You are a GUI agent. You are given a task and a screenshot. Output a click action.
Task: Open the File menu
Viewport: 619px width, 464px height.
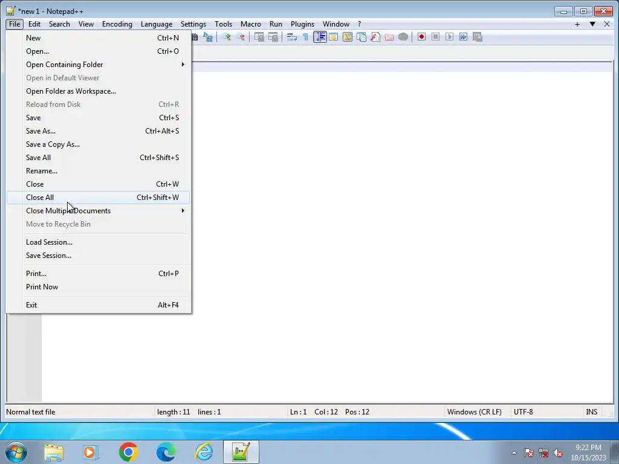point(15,24)
